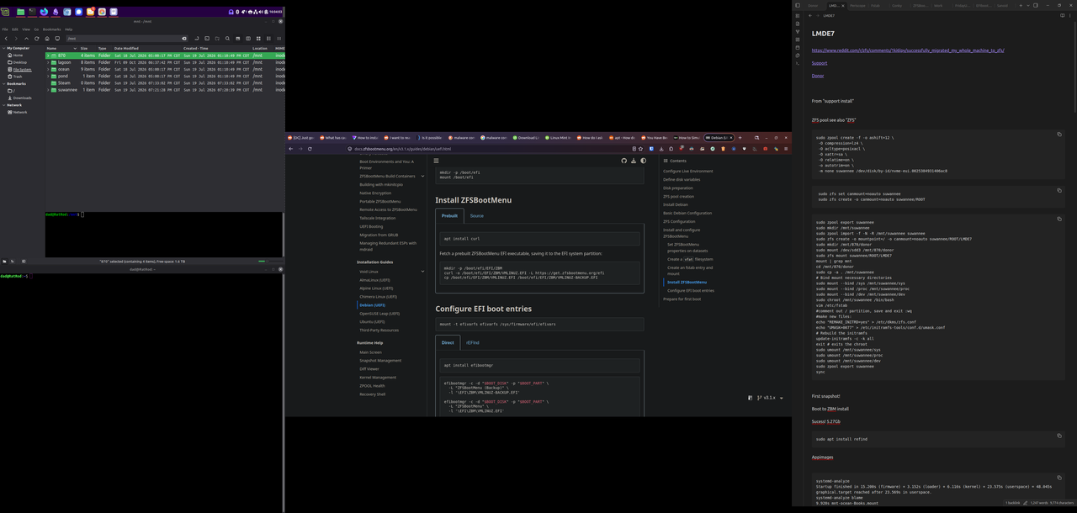Open a new Firefox tab
Screen dimensions: 1077x513
point(740,137)
